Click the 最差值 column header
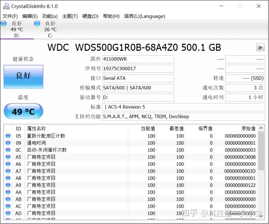Image resolution: width=269 pixels, height=224 pixels. [x=171, y=129]
